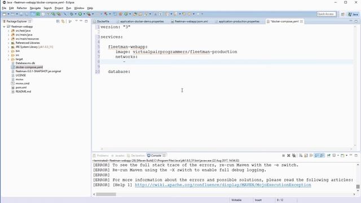The image size is (361, 203).
Task: Toggle Link with Editor in Package Explorer
Action: click(x=63, y=21)
